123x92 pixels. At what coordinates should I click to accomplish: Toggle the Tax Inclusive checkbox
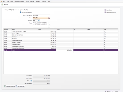point(105,10)
